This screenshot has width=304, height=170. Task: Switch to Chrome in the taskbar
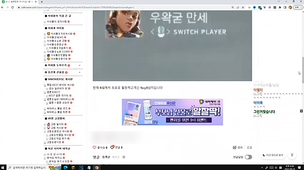tap(97, 167)
